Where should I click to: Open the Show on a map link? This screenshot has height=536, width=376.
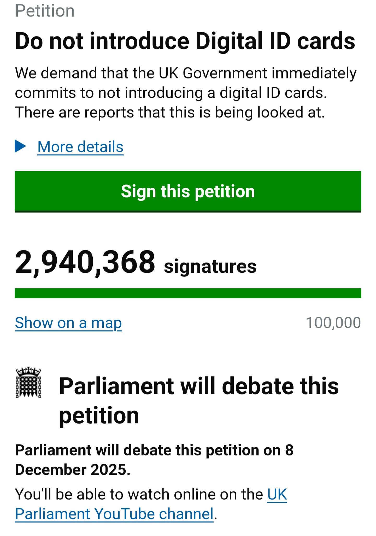coord(68,323)
